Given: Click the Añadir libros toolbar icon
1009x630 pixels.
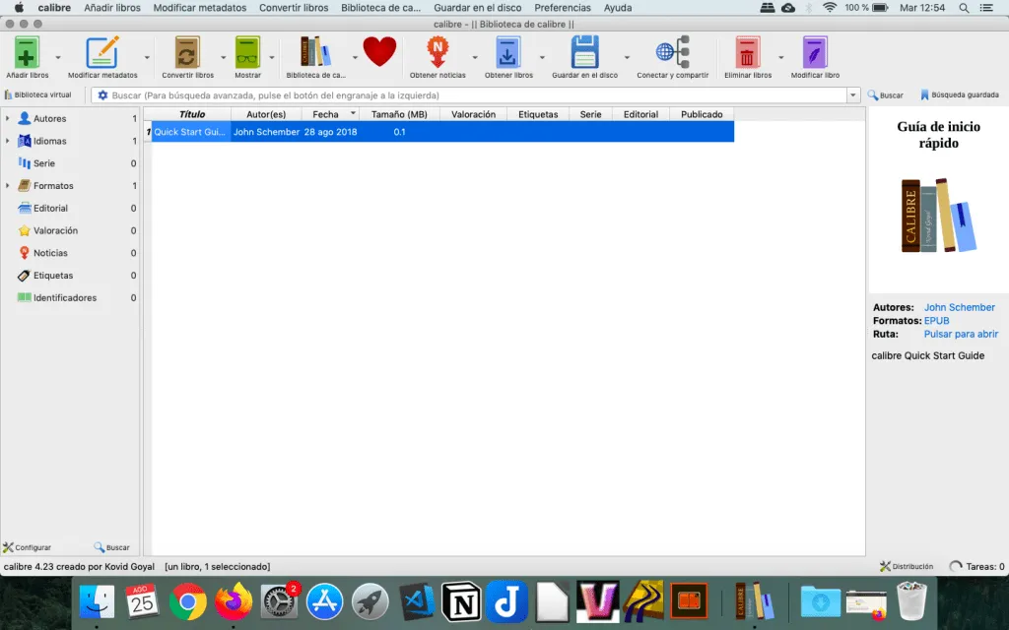Looking at the screenshot, I should (x=27, y=53).
